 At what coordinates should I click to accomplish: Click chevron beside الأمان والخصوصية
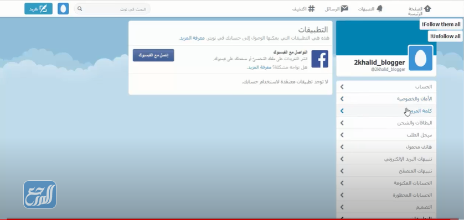pyautogui.click(x=342, y=98)
